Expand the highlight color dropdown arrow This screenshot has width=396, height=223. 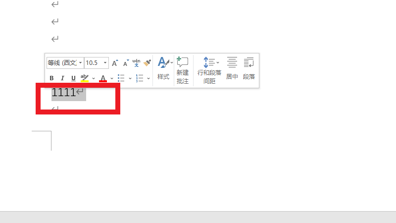(93, 78)
